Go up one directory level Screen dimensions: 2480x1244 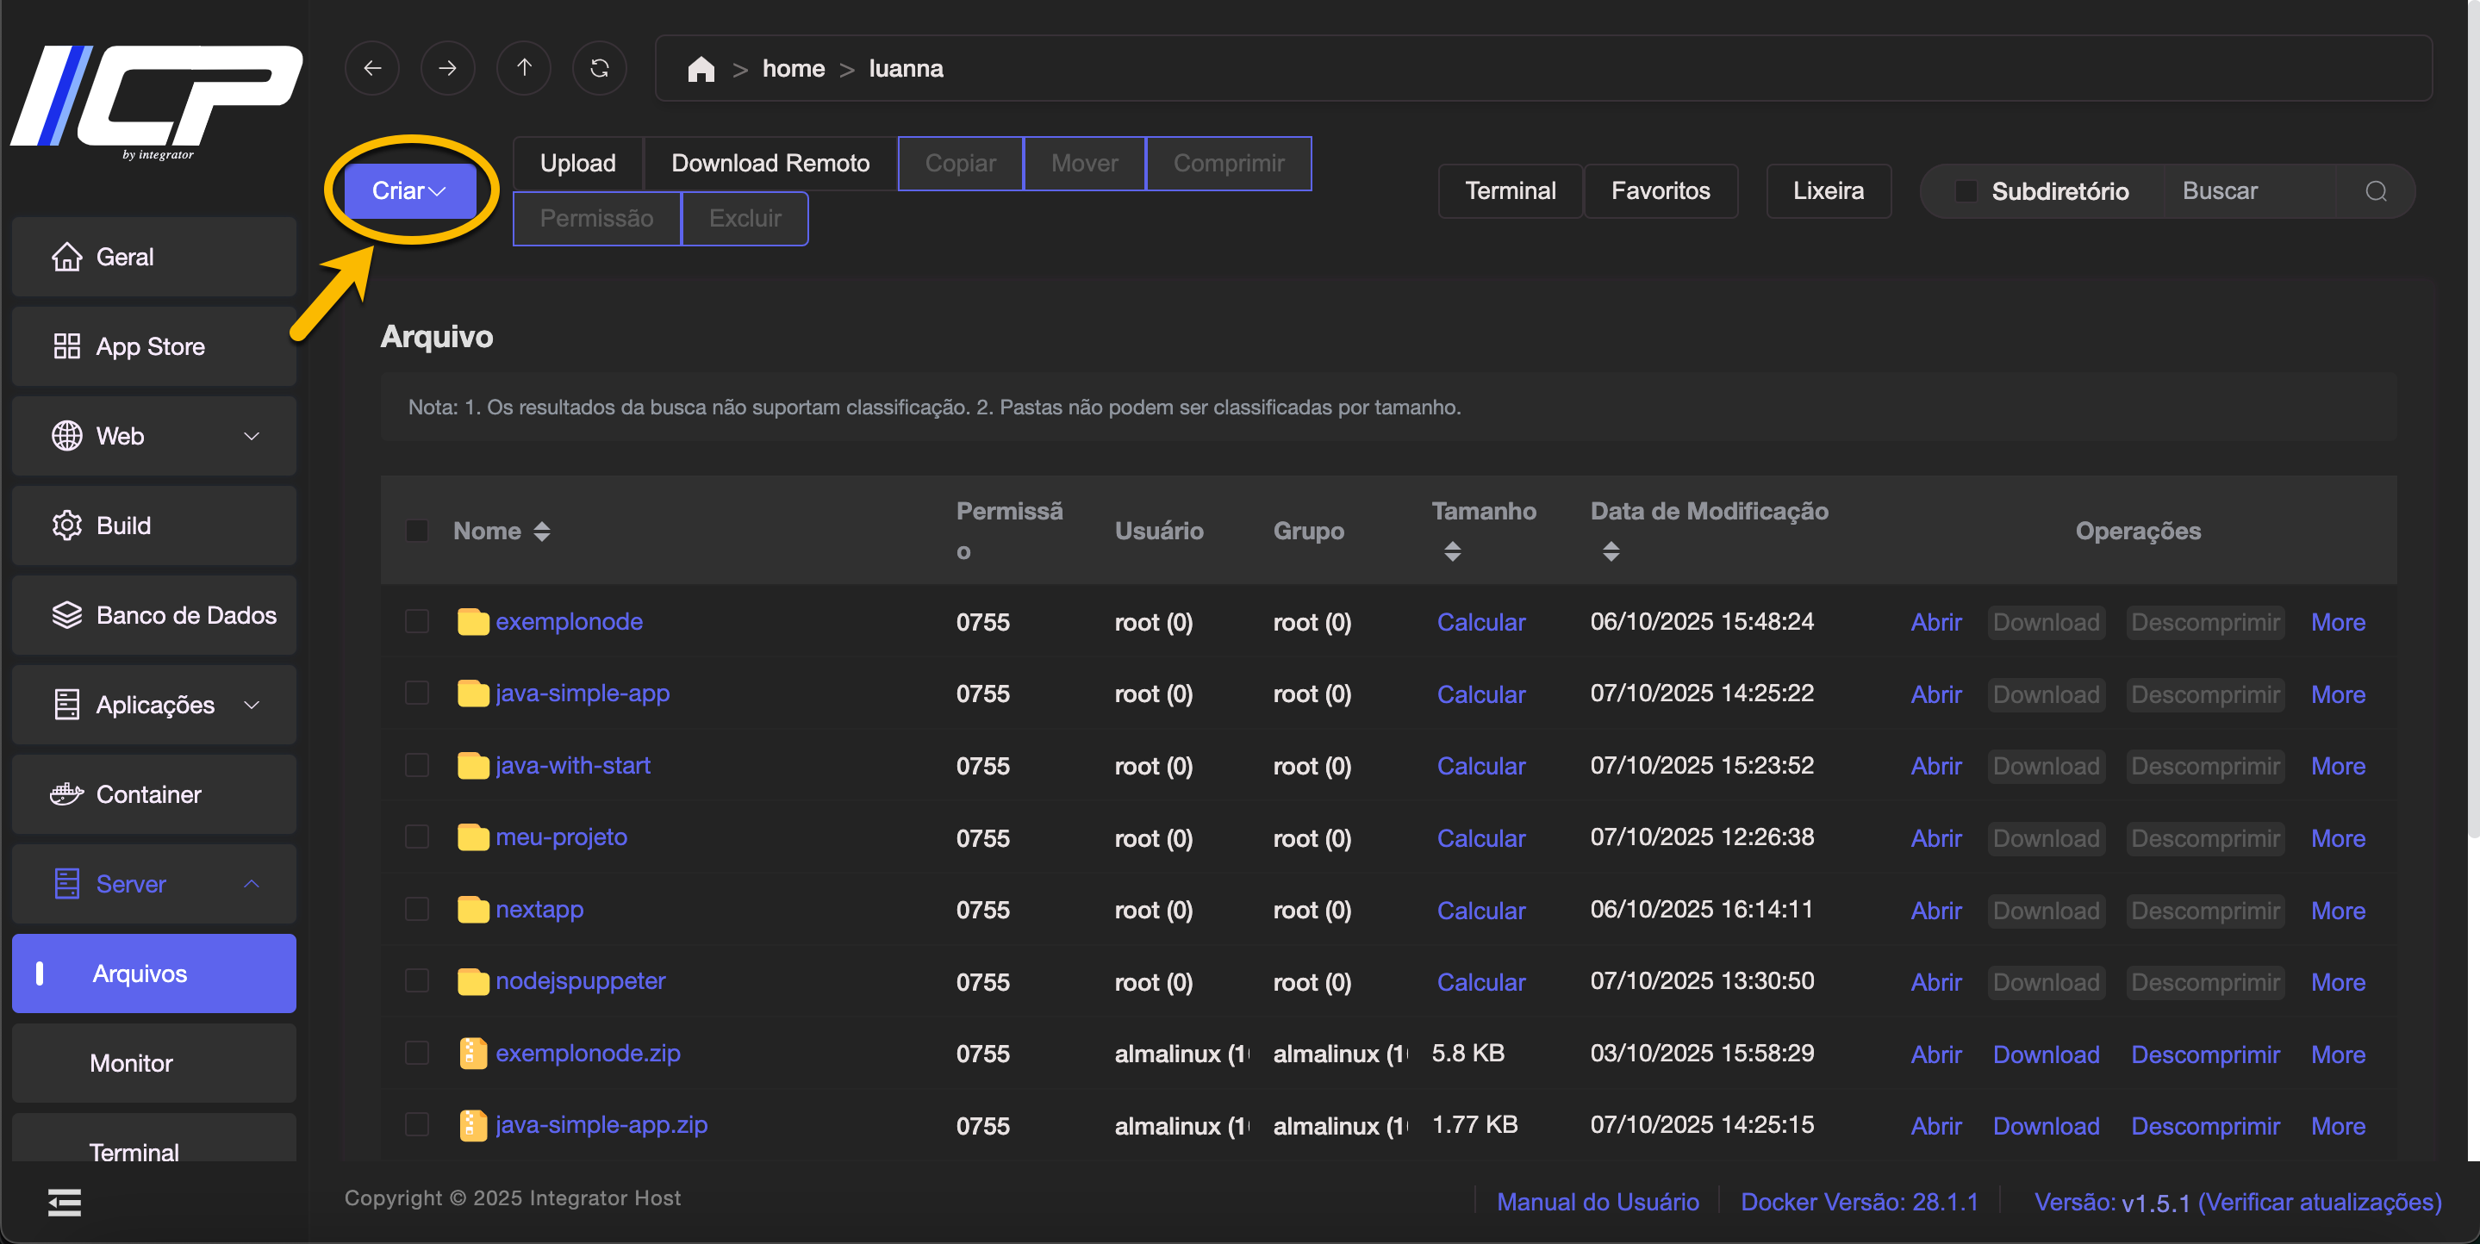point(524,68)
